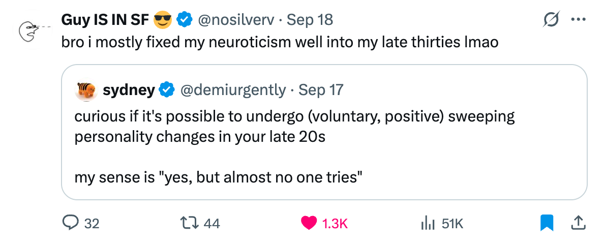This screenshot has height=244, width=604.
Task: Click the display name Guy IS IN SF
Action: pyautogui.click(x=105, y=20)
